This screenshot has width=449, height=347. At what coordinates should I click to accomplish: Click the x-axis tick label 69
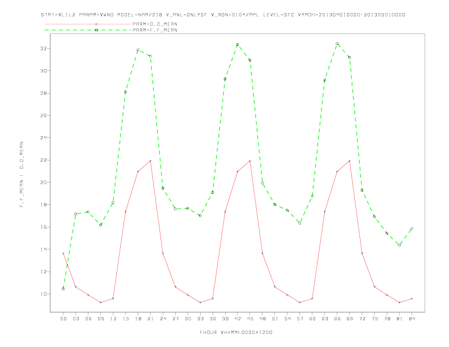(x=350, y=319)
